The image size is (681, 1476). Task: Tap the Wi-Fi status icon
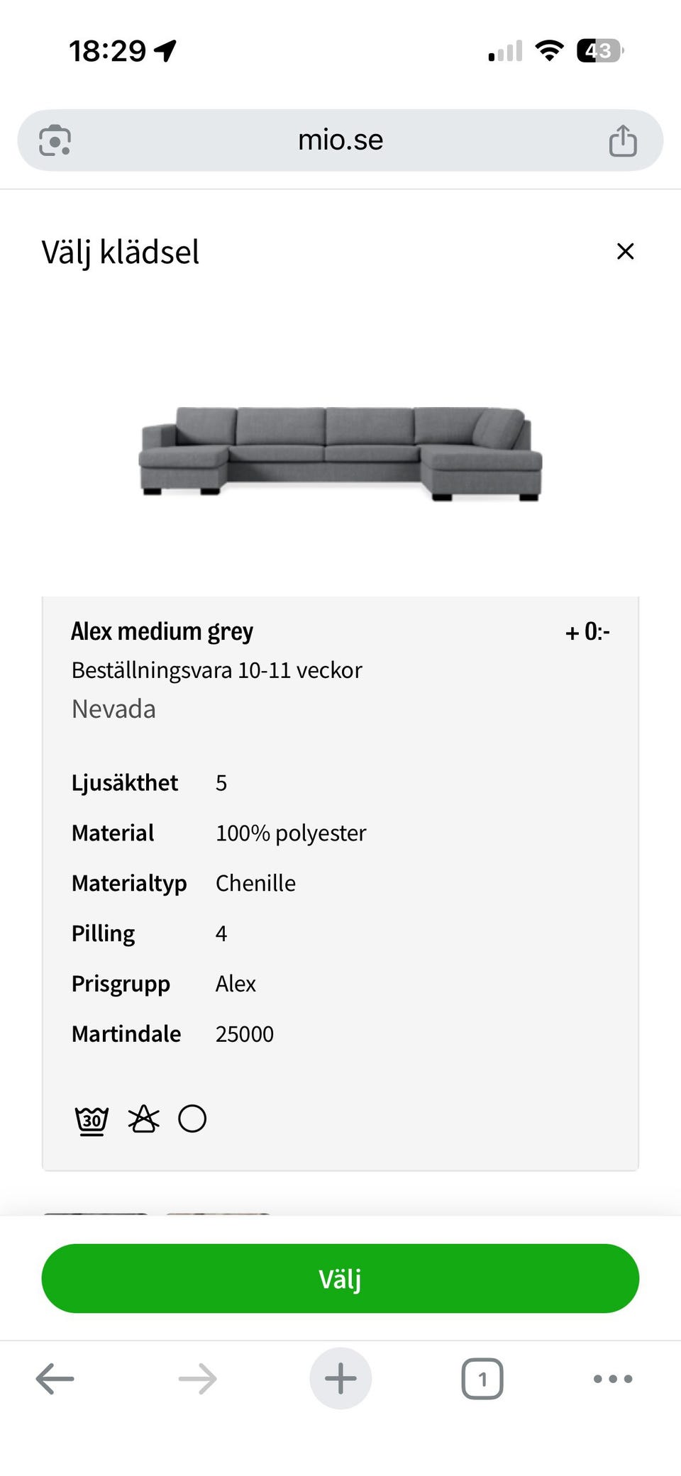click(x=549, y=50)
